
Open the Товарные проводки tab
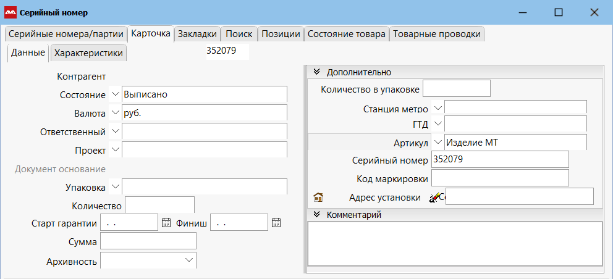(436, 34)
